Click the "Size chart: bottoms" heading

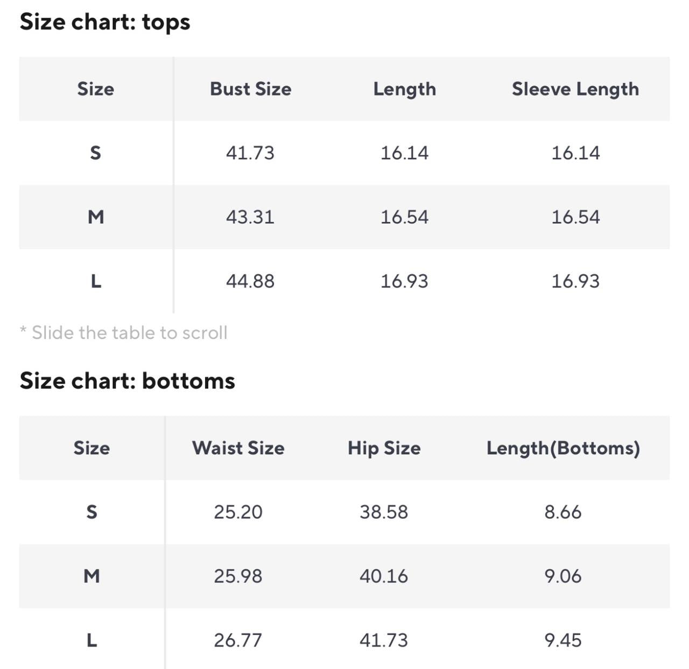[x=127, y=381]
